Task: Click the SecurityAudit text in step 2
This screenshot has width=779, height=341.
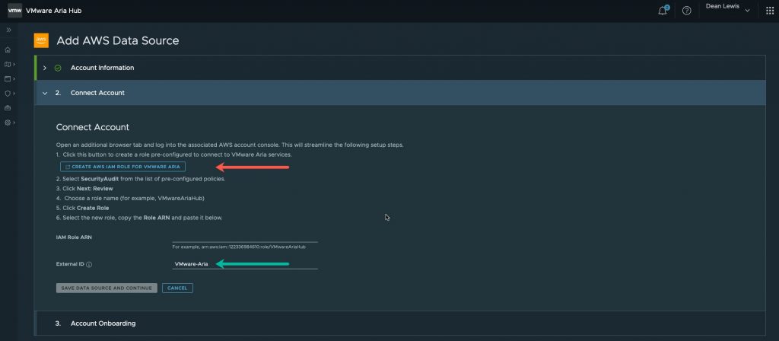Action: [100, 178]
